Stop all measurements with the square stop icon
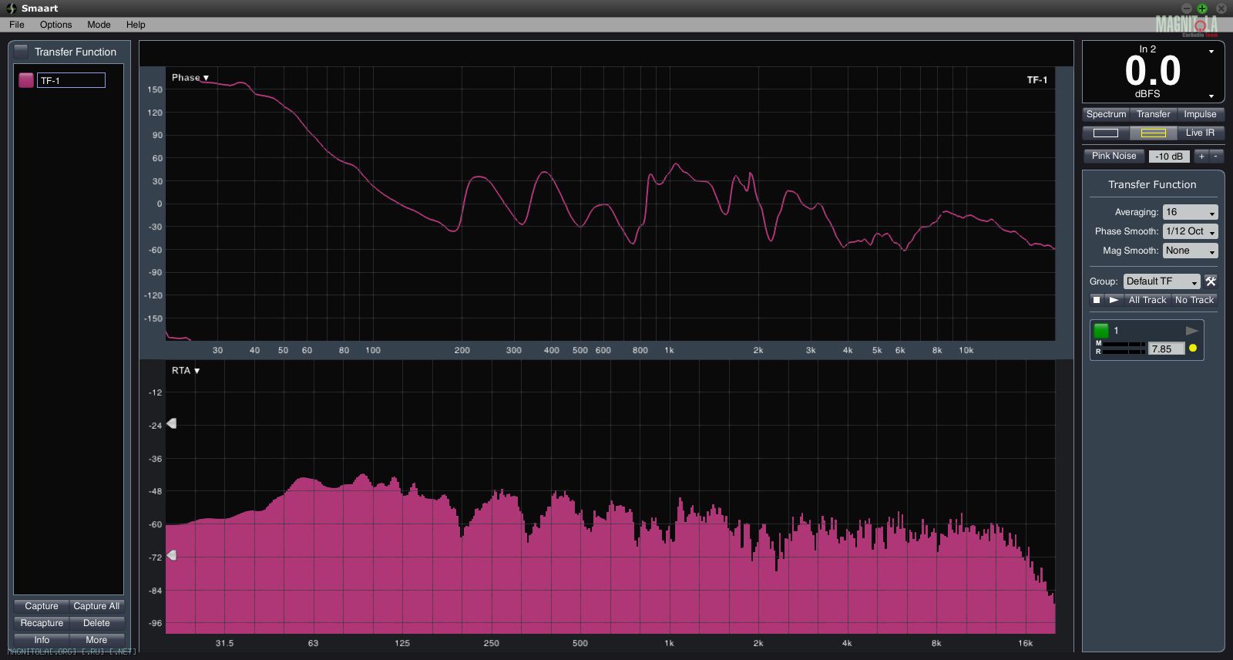The width and height of the screenshot is (1233, 660). [x=1097, y=300]
